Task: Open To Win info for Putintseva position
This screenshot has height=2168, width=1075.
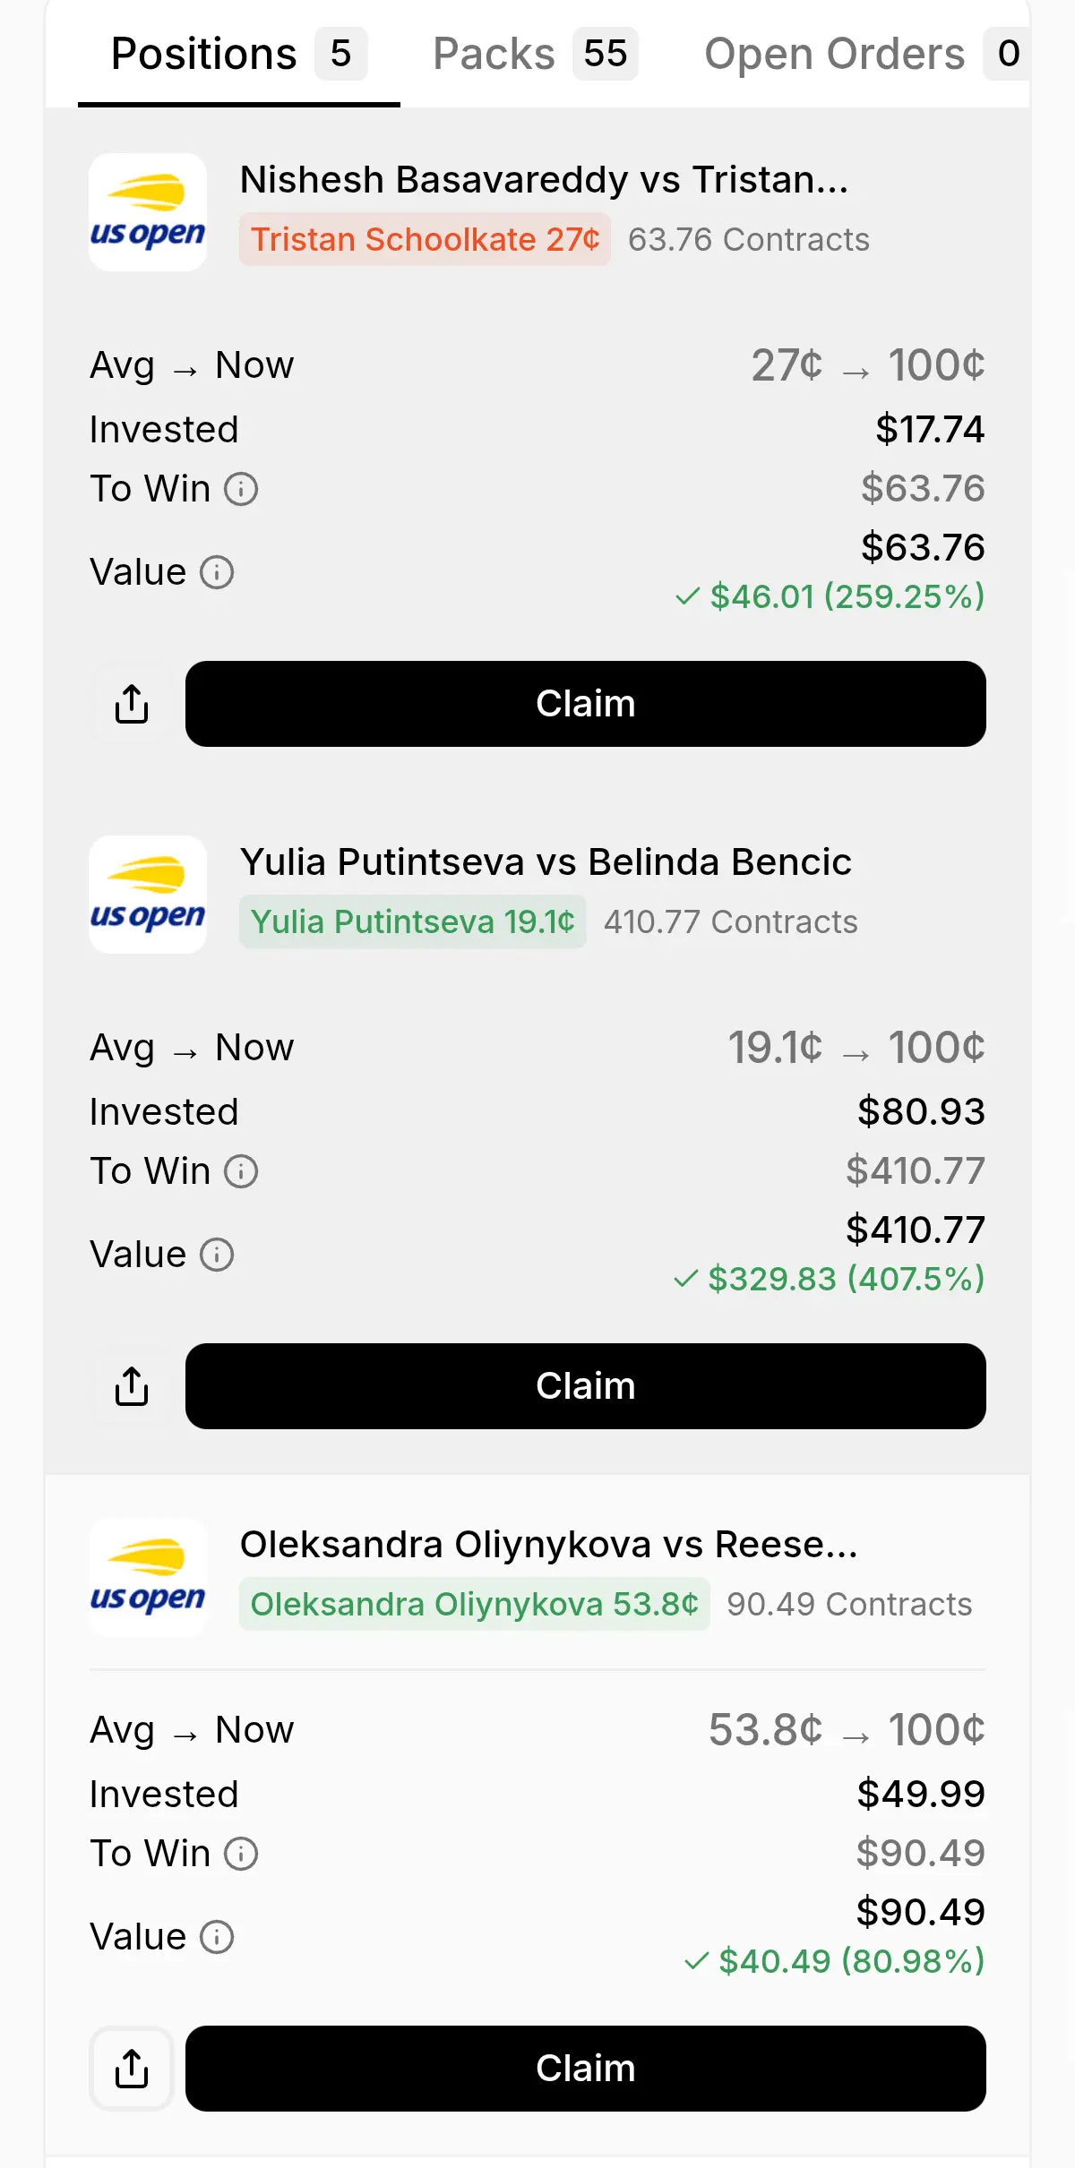Action: [241, 1171]
